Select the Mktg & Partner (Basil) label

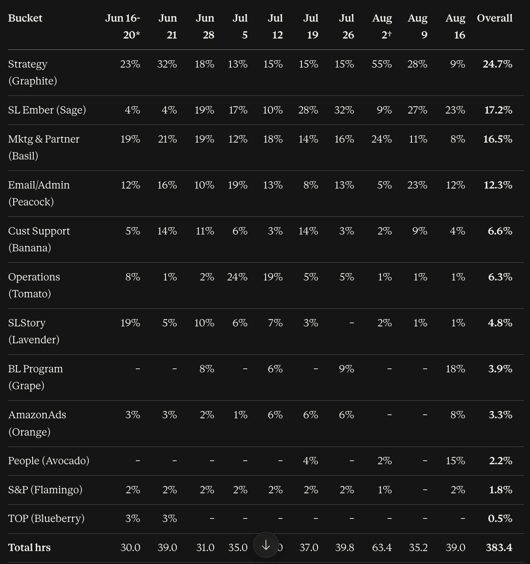coord(44,147)
